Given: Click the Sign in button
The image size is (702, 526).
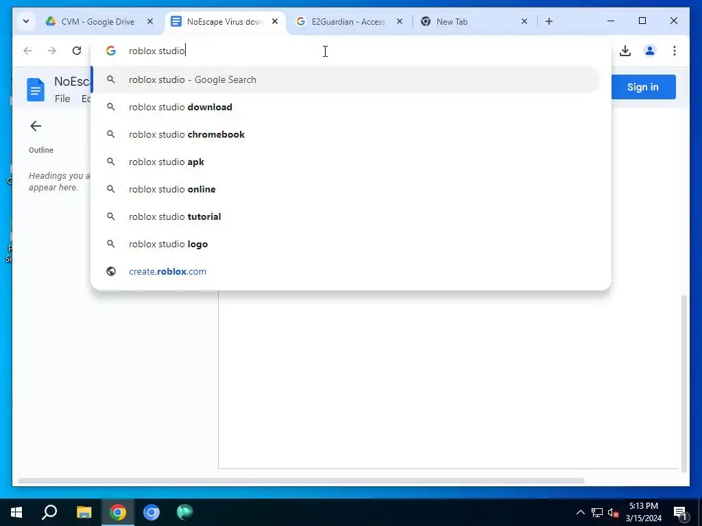Looking at the screenshot, I should tap(643, 87).
